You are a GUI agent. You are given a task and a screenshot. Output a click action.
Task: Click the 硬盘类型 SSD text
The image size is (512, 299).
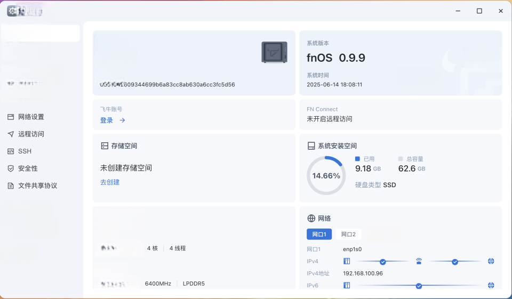tap(375, 185)
